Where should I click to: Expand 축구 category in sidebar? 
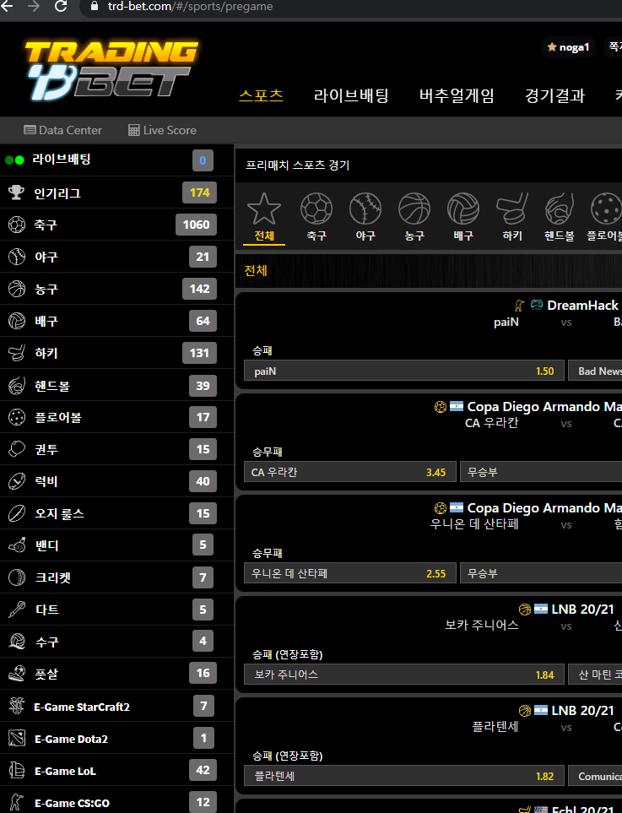46,225
